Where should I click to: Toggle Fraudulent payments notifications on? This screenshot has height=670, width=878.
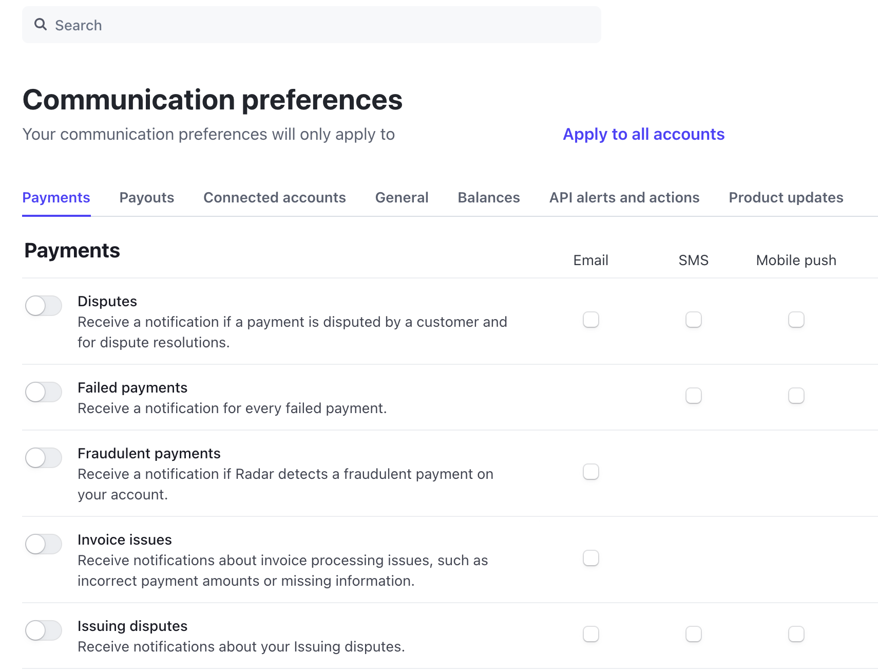[44, 458]
